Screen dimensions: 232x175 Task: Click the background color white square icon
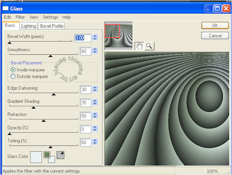[52, 159]
